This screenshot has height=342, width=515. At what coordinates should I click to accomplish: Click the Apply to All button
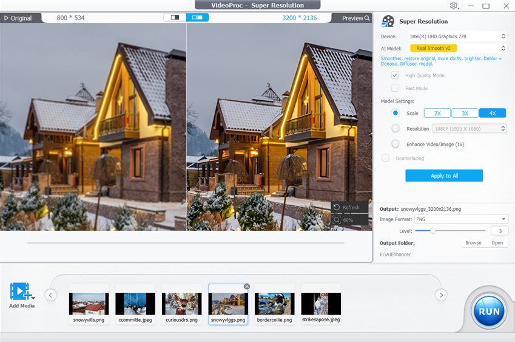coord(444,176)
